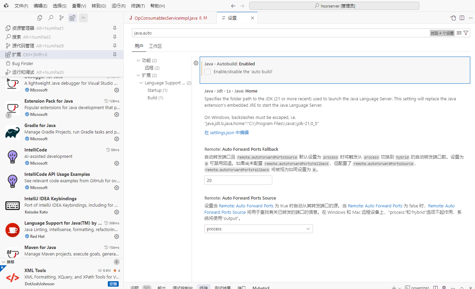475x289 pixels.
Task: Manage IntelliCode API Usage Examples gear
Action: [117, 188]
